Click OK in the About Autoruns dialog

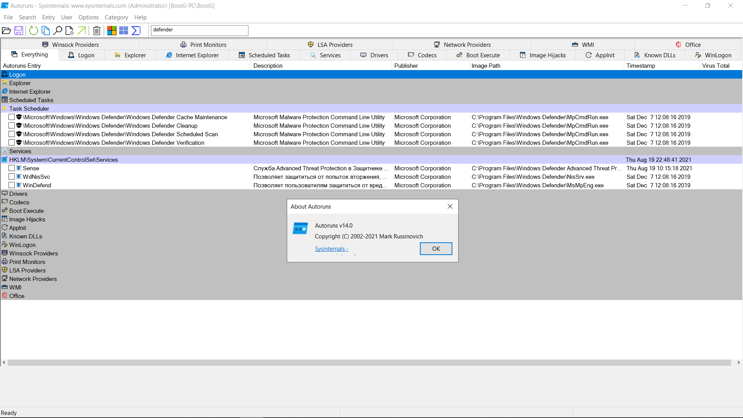coord(436,249)
